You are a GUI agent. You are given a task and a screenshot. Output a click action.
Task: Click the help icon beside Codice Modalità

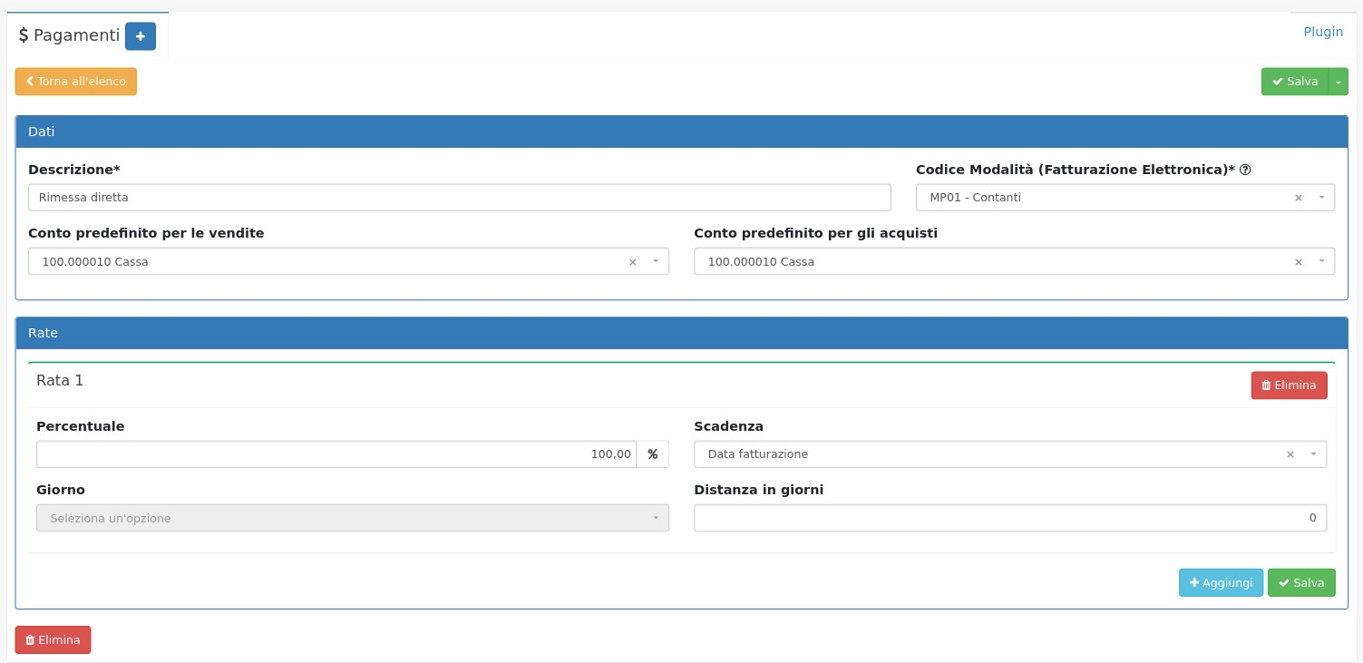pyautogui.click(x=1245, y=170)
